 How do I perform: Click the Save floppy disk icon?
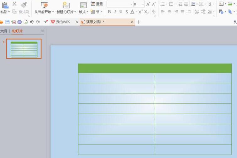tap(8, 22)
